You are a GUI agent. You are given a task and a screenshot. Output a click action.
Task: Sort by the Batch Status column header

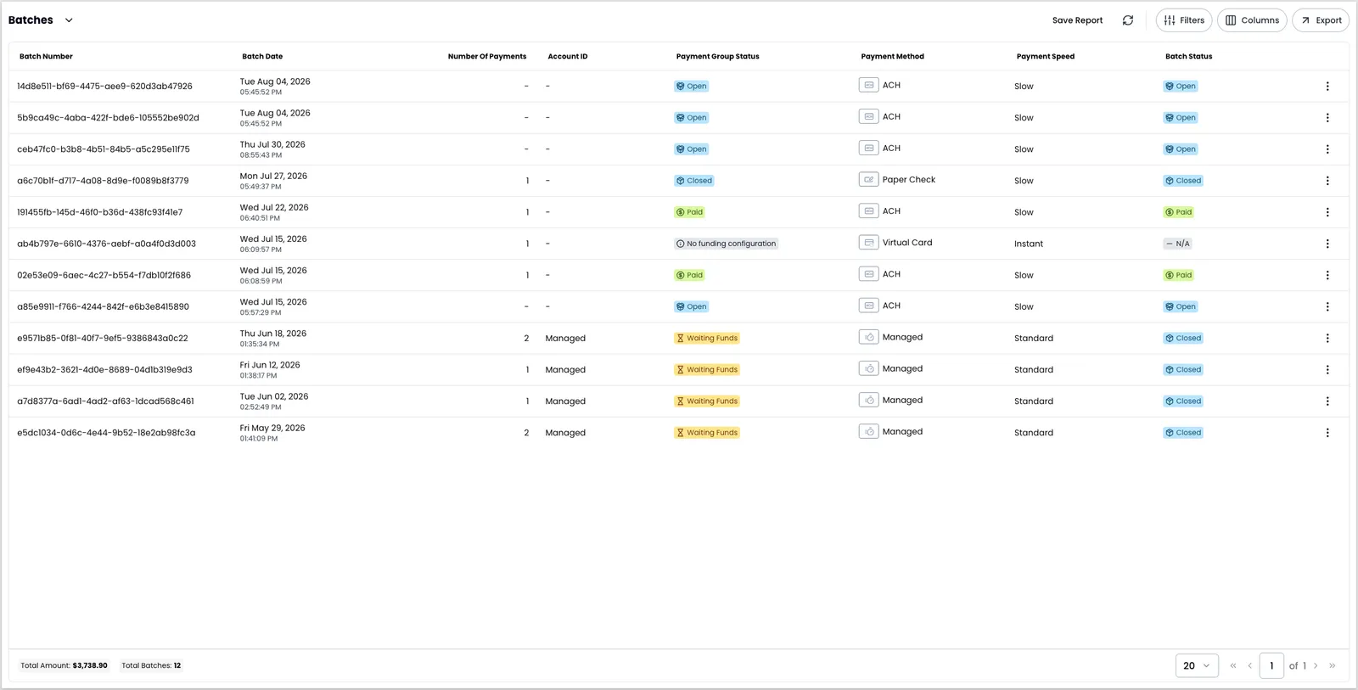click(1188, 57)
